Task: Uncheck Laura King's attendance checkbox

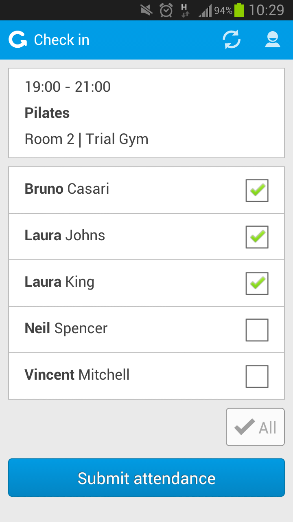Action: click(257, 283)
